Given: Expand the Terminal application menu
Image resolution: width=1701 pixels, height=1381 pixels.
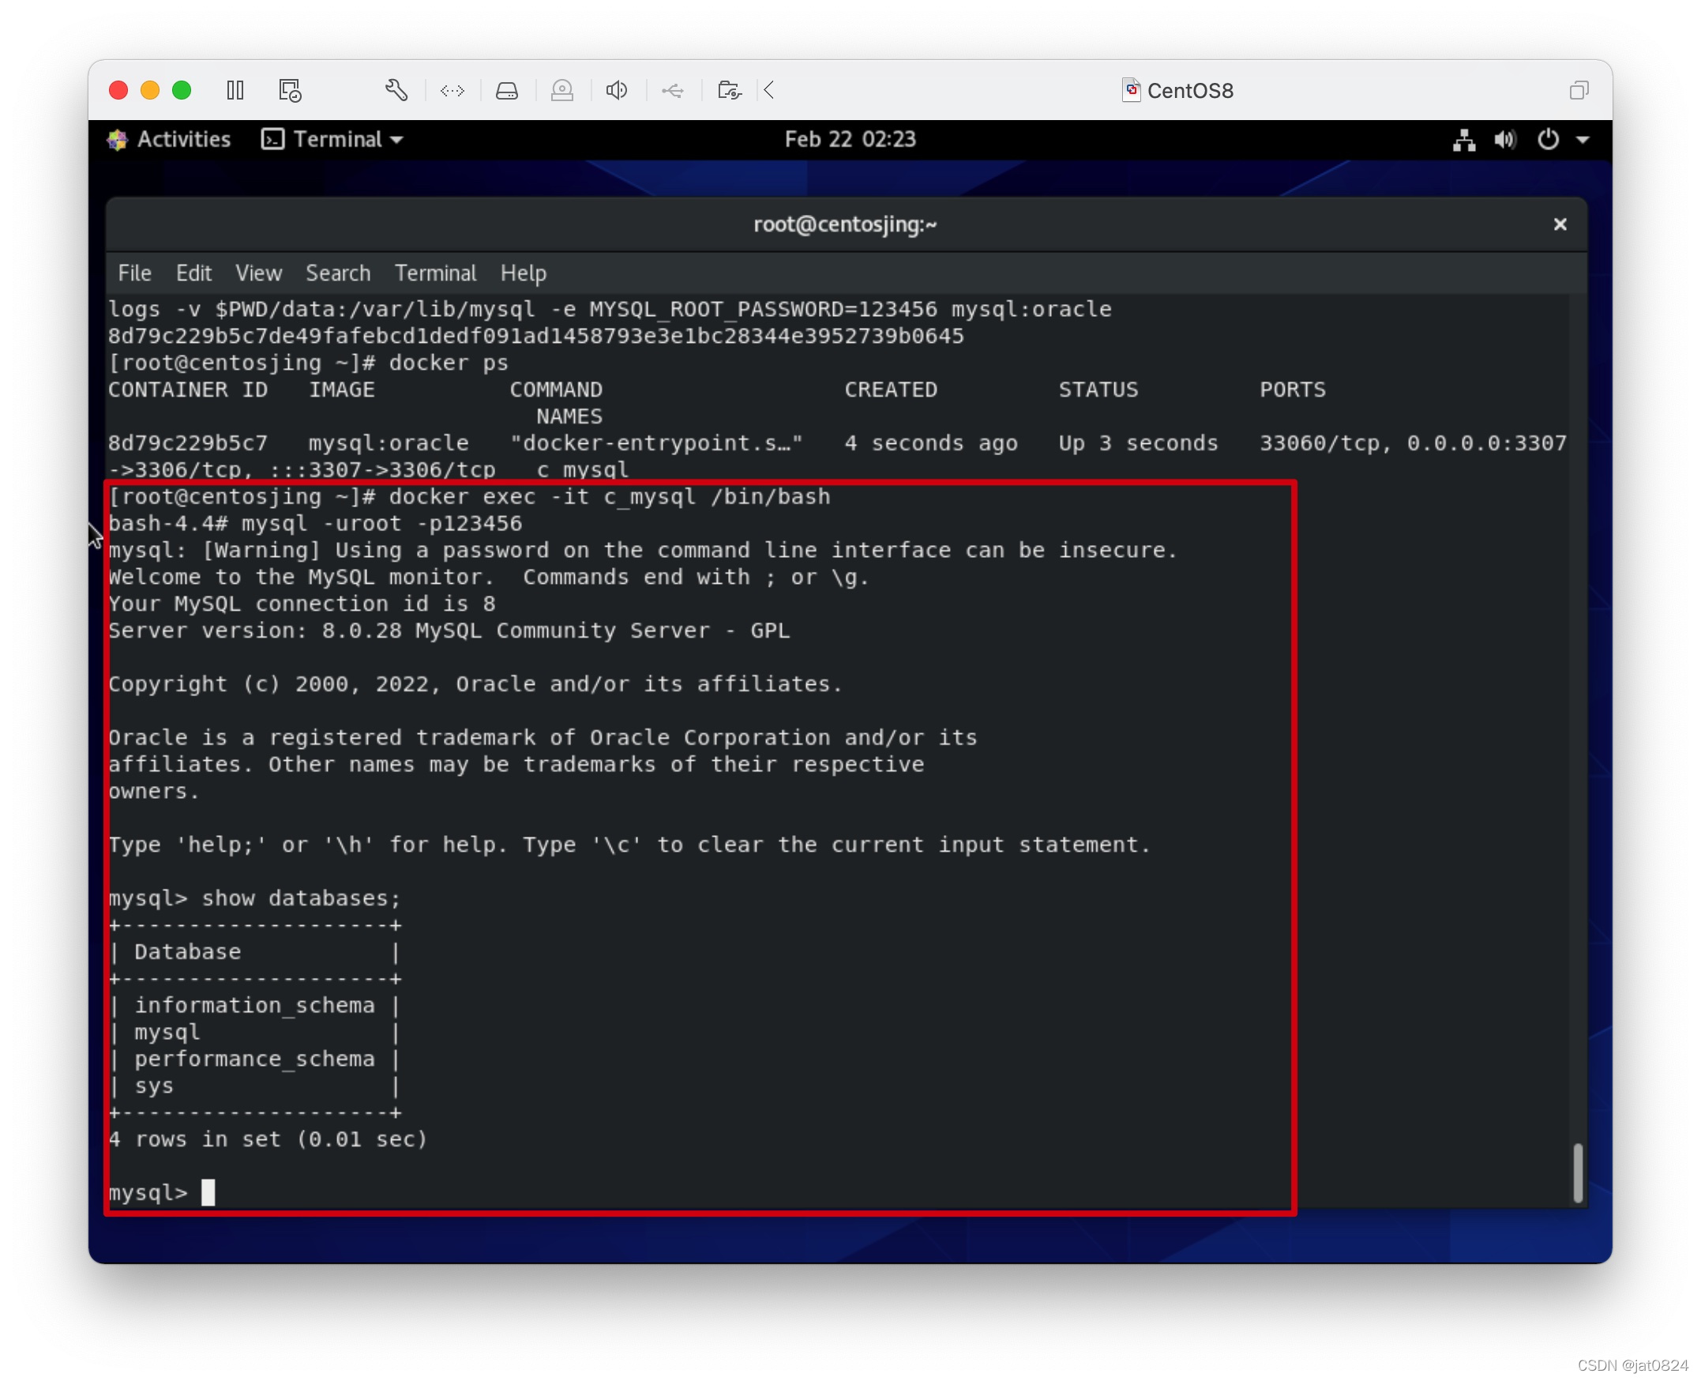Looking at the screenshot, I should click(x=332, y=139).
